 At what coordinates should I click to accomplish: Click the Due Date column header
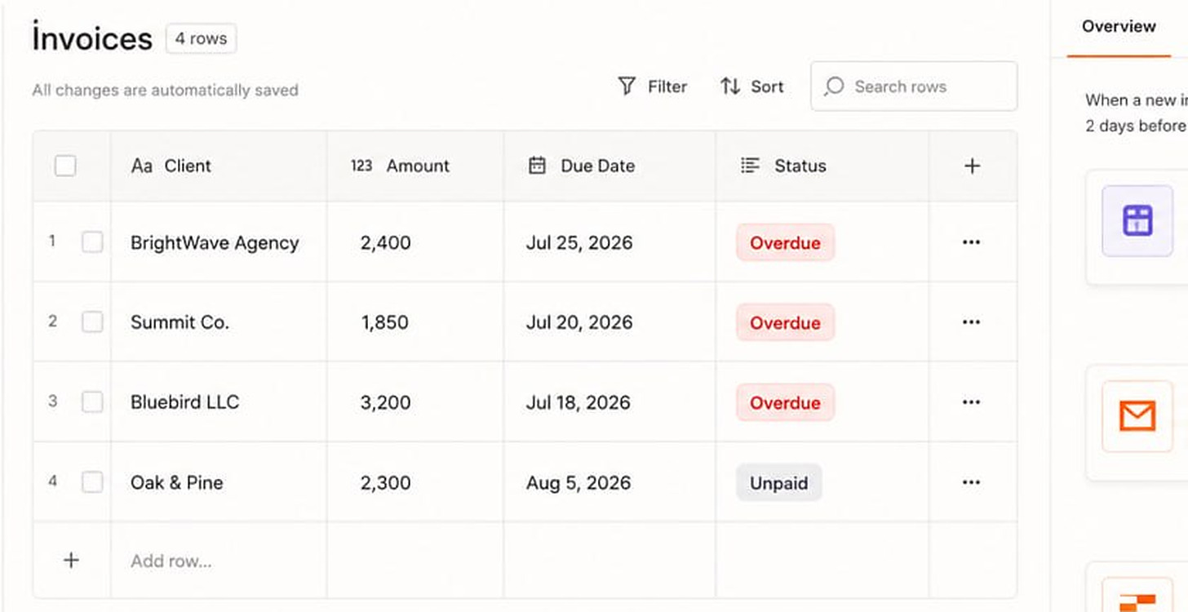pos(610,166)
